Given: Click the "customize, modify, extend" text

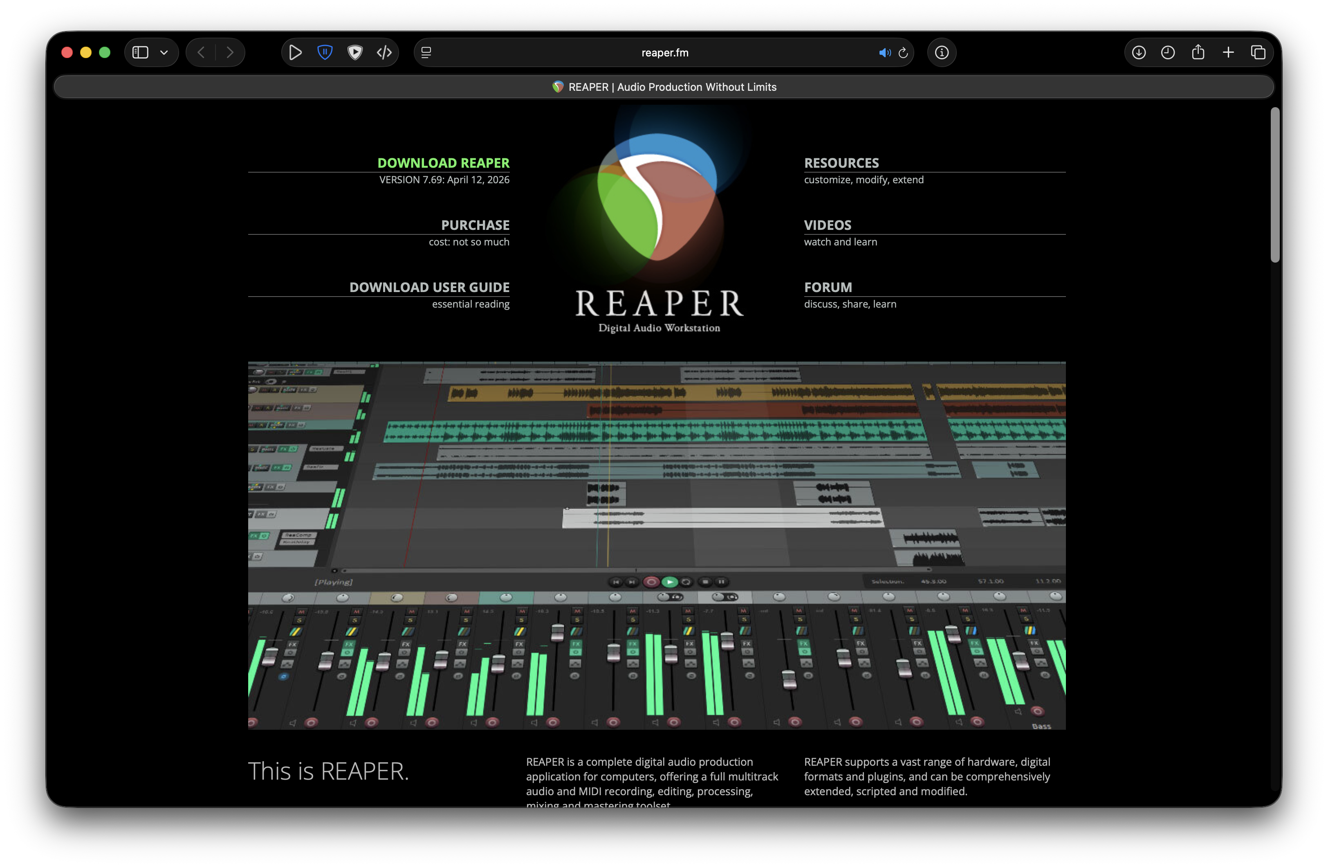Looking at the screenshot, I should click(864, 180).
